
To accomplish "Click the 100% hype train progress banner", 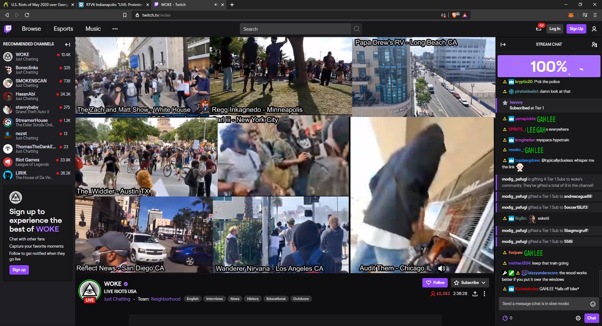I will pyautogui.click(x=549, y=66).
